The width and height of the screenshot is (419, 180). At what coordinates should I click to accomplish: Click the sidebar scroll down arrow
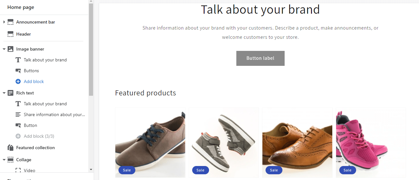tap(91, 170)
